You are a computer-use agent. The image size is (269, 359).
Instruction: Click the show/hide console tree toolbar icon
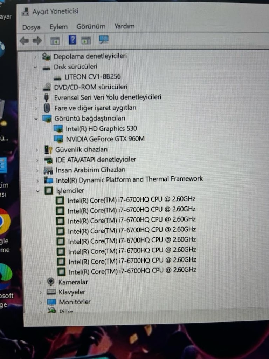[x=55, y=41]
